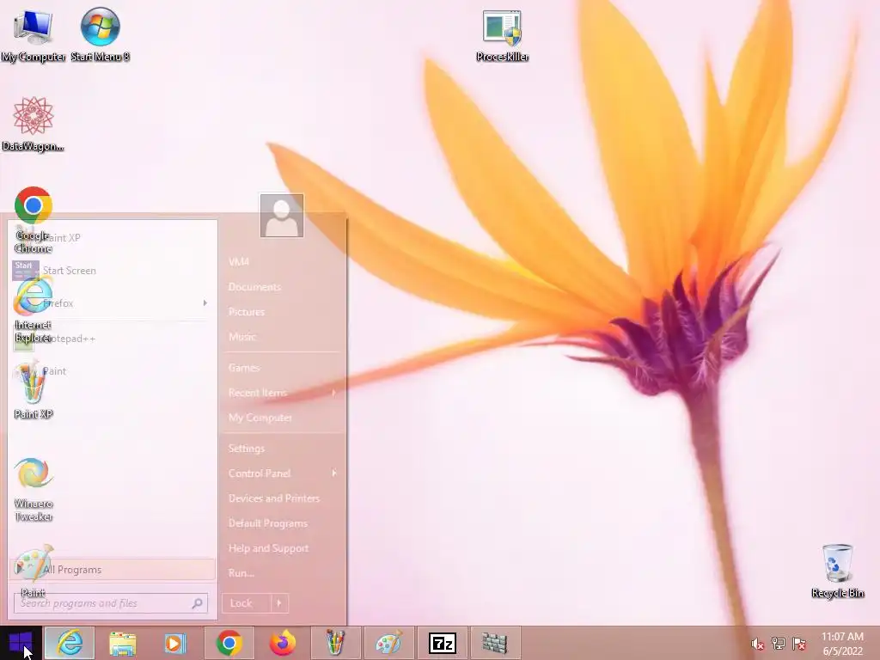The width and height of the screenshot is (880, 660).
Task: Focus Search programs and files field
Action: coord(111,603)
